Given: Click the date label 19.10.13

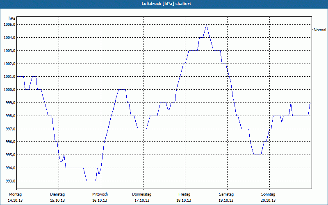Looking at the screenshot, I should 226,200.
